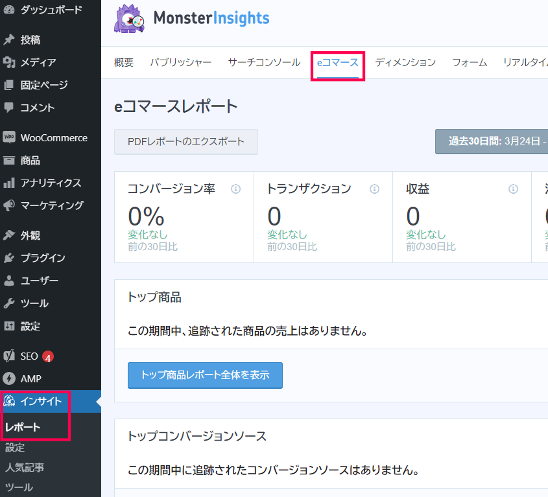Click info icon beside トランザクション
The height and width of the screenshot is (497, 548).
(x=375, y=189)
